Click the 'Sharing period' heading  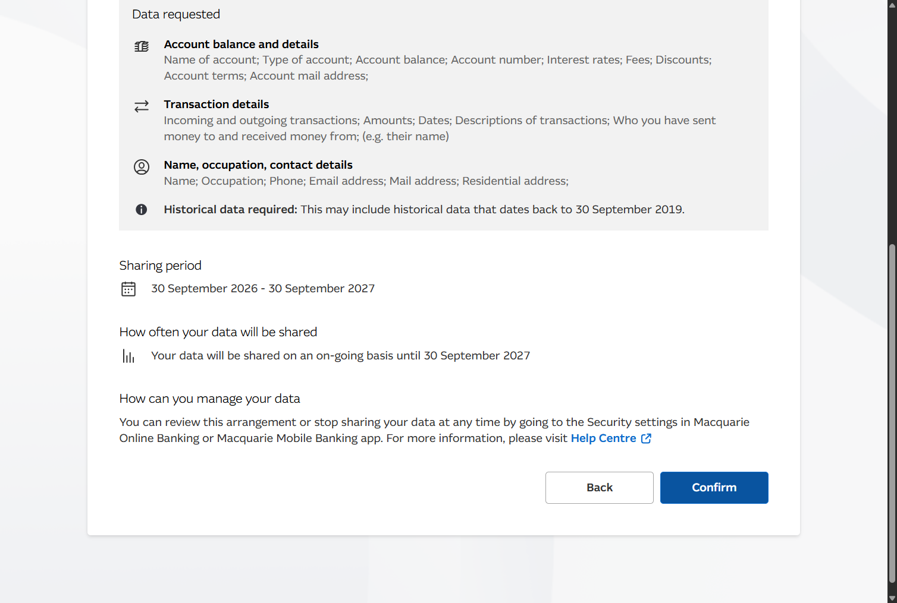click(161, 266)
